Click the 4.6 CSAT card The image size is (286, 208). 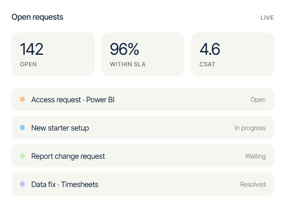click(x=233, y=54)
